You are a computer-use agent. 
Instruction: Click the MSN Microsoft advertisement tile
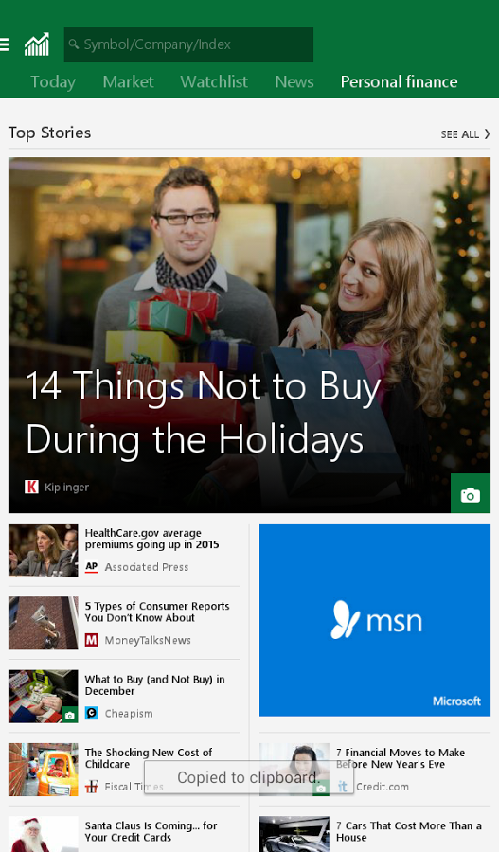[375, 619]
